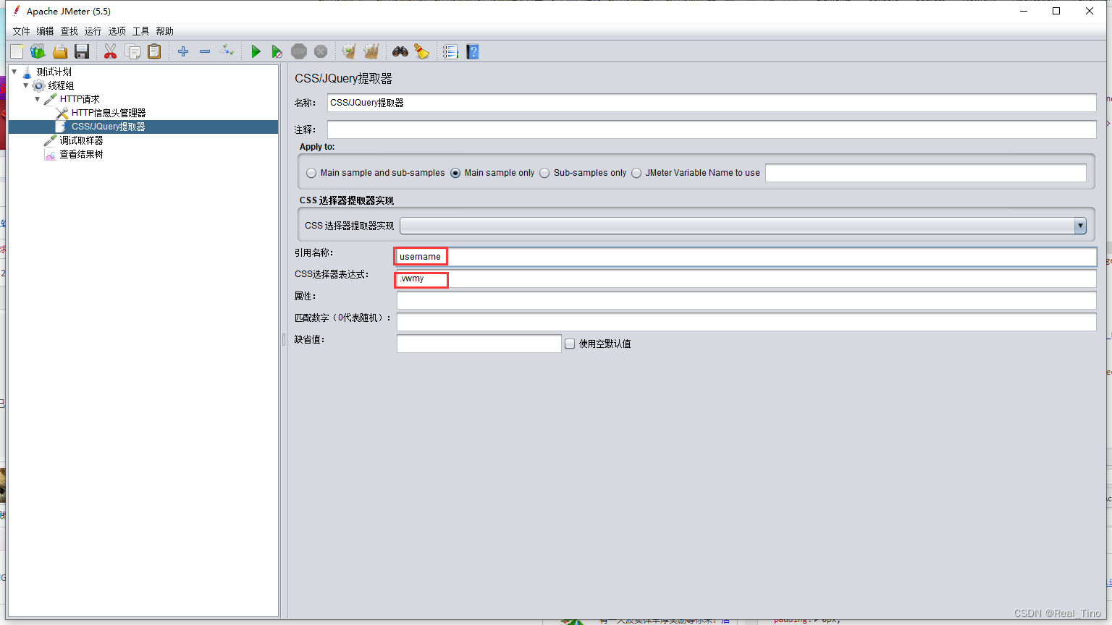The height and width of the screenshot is (625, 1112).
Task: Open the 选项 menu
Action: pos(117,31)
